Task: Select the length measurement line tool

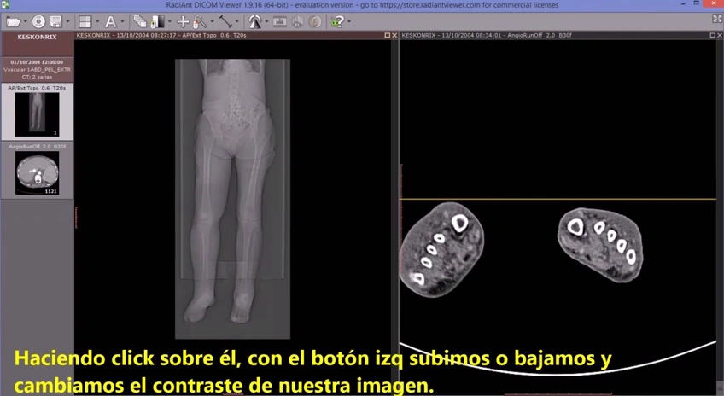Action: [225, 21]
